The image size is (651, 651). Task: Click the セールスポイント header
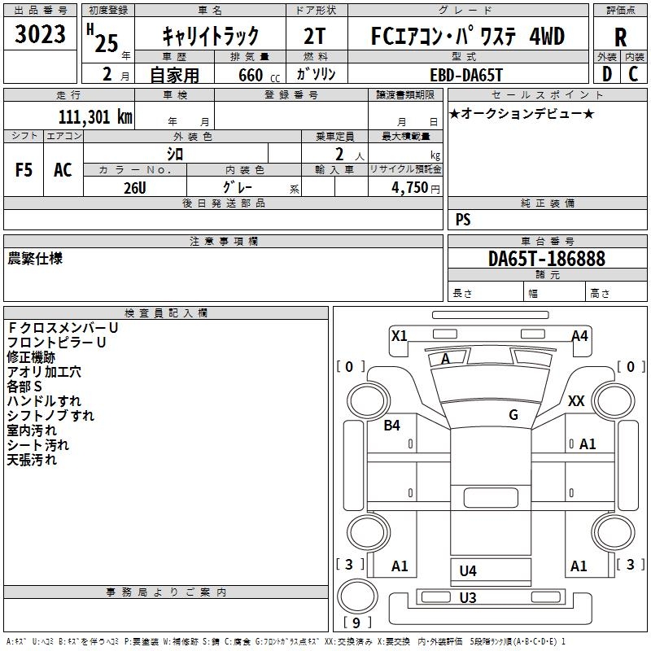(x=547, y=95)
